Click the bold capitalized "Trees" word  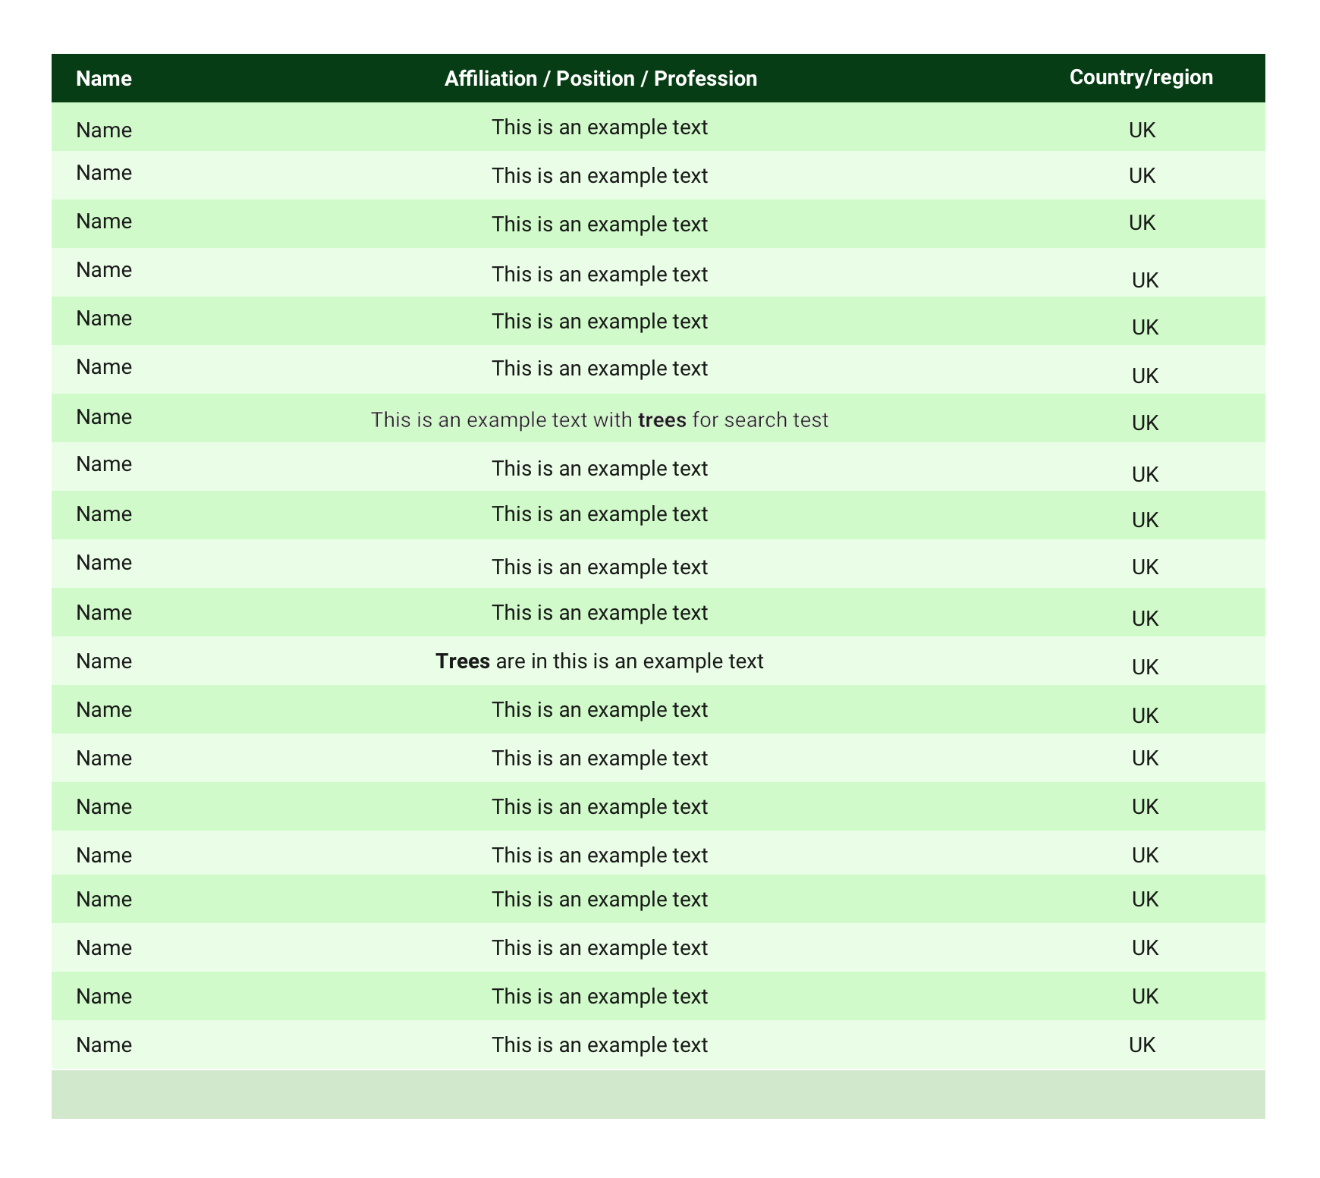tap(463, 661)
